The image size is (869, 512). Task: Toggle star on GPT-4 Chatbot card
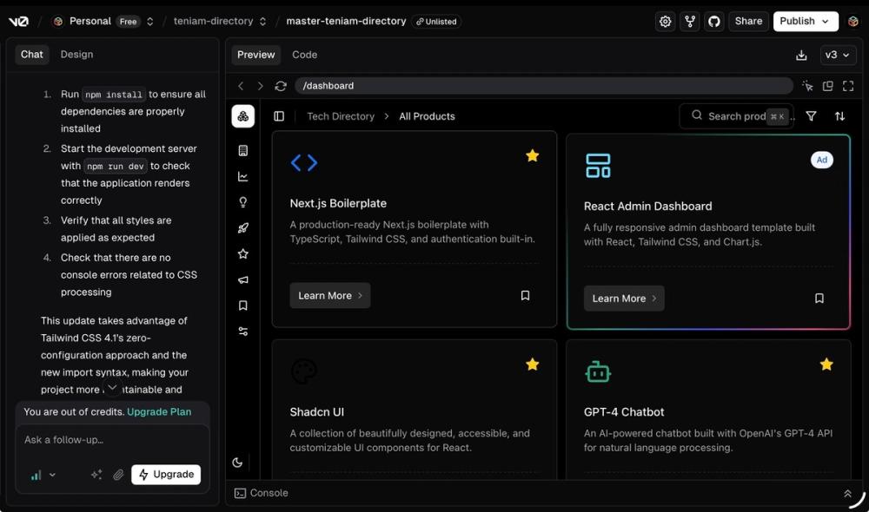pyautogui.click(x=826, y=364)
